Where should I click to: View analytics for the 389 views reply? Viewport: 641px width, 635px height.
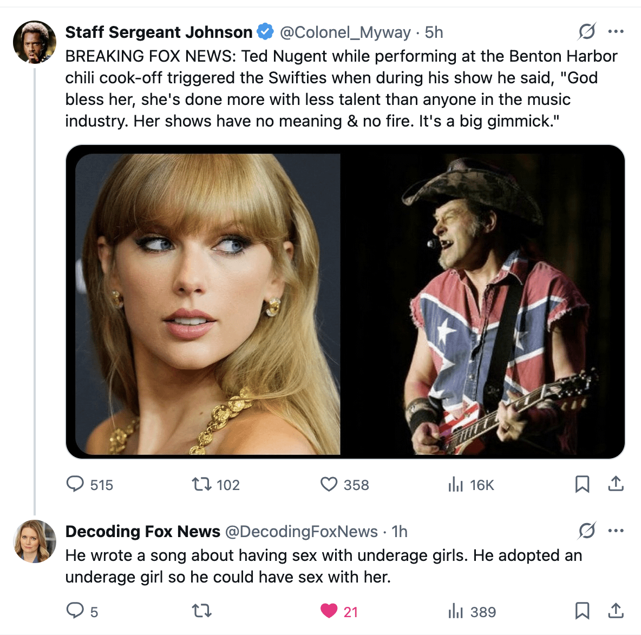(x=456, y=612)
